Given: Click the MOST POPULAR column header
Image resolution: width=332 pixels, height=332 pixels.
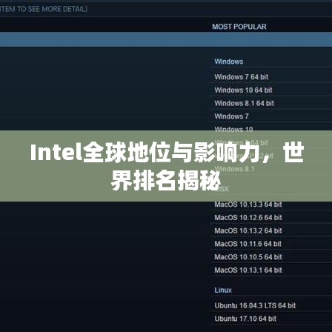Looking at the screenshot, I should (x=239, y=27).
